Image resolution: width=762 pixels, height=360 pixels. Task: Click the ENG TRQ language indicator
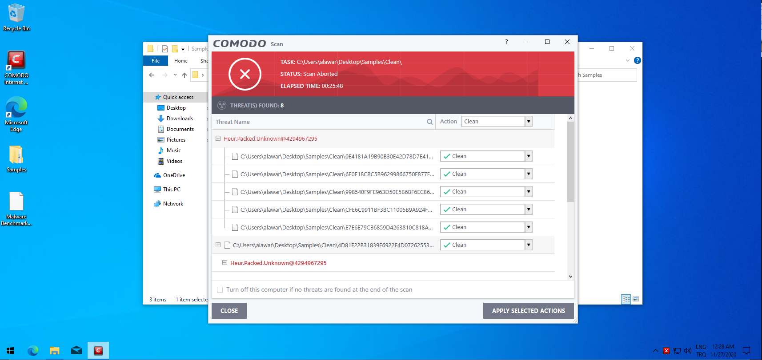pyautogui.click(x=701, y=351)
